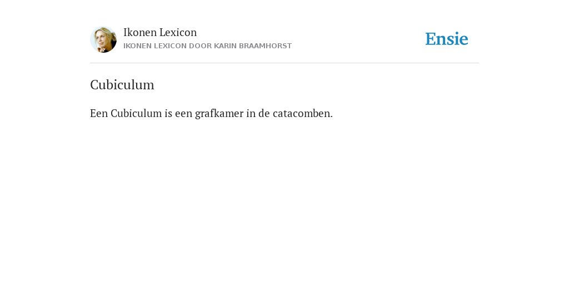Image resolution: width=569 pixels, height=284 pixels.
Task: Click the word 'grafkamer' in the definition
Action: point(219,114)
